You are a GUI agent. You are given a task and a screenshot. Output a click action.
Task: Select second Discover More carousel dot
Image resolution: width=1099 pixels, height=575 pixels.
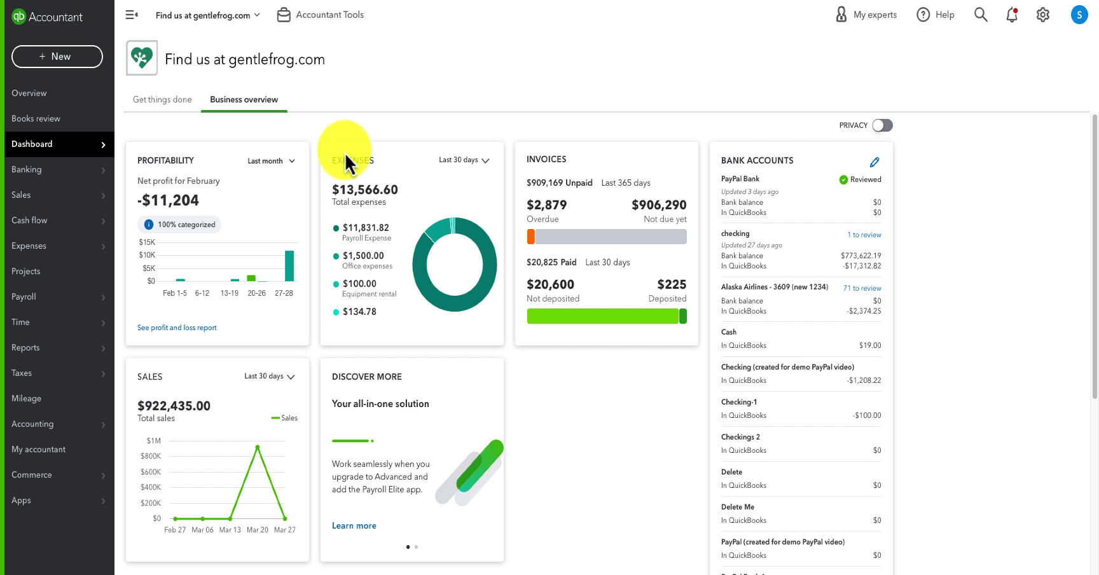coord(416,547)
